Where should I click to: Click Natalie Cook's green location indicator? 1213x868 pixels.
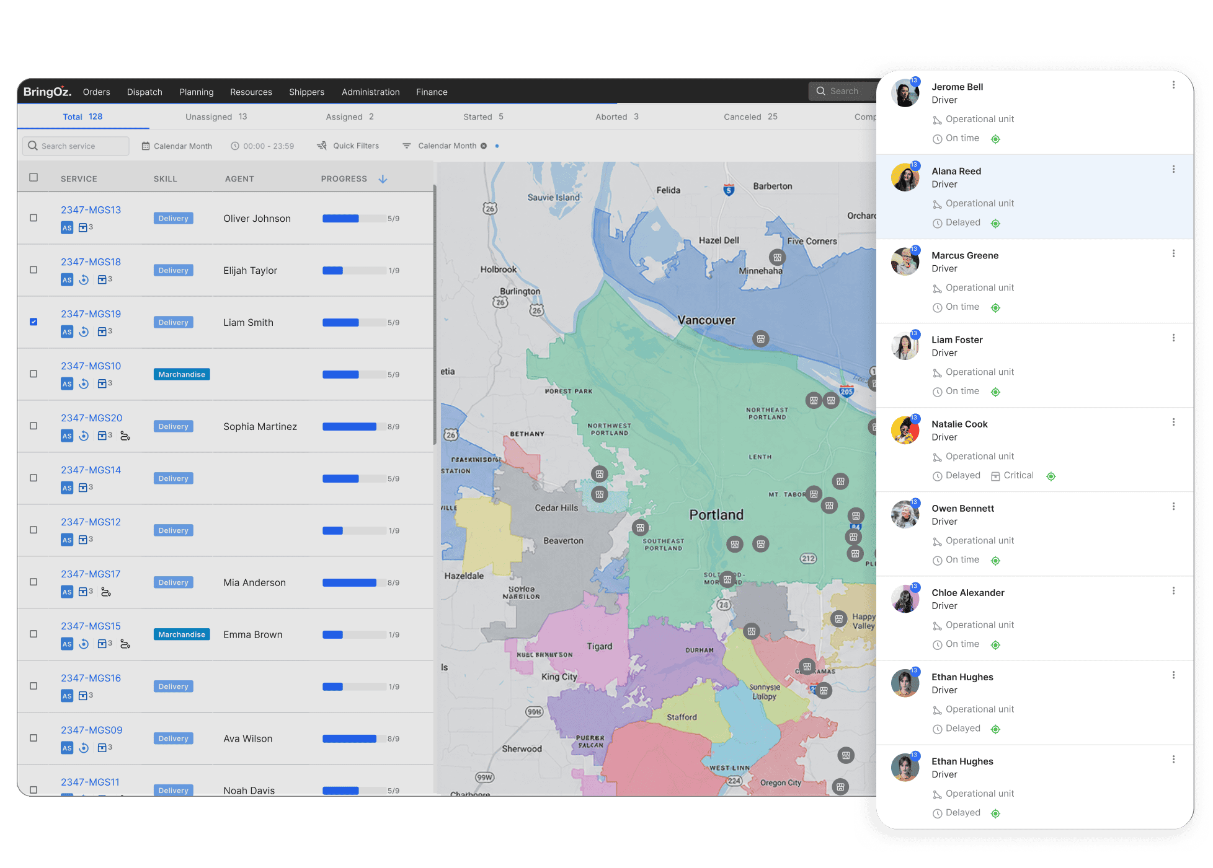(1051, 476)
